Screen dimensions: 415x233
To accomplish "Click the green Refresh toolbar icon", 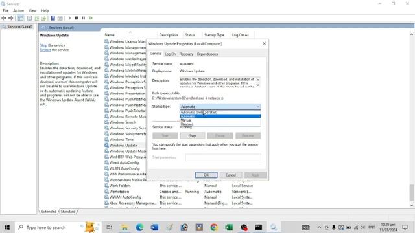I will 36,18.
